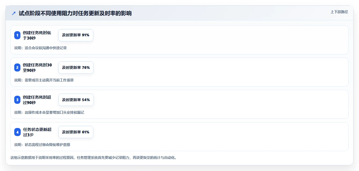359x171 pixels.
Task: Click step badge number 4
Action: 17,132
